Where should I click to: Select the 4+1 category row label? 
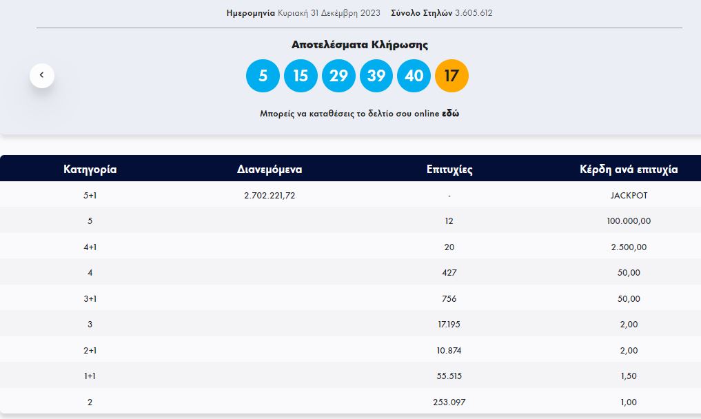click(90, 247)
